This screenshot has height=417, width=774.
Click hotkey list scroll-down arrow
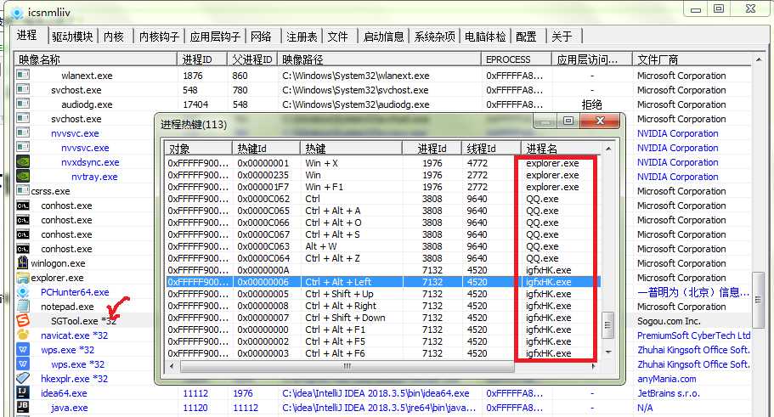tap(608, 352)
